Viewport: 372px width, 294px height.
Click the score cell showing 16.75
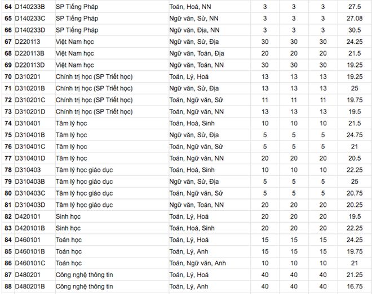coord(355,287)
